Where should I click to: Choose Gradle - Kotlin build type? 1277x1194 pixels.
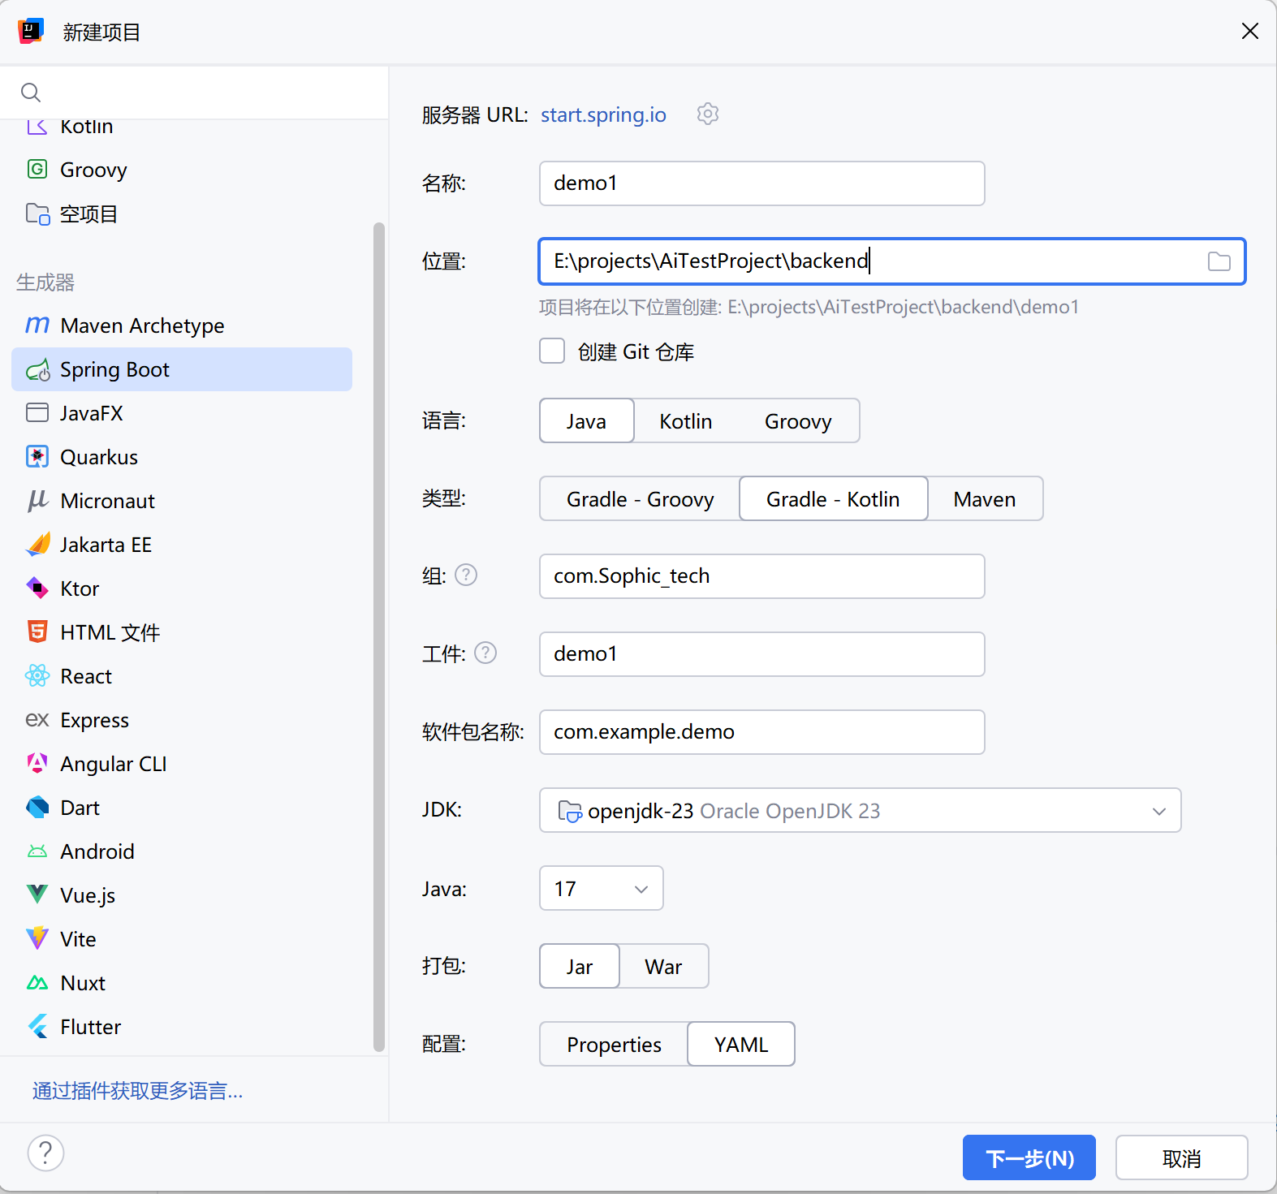[833, 498]
